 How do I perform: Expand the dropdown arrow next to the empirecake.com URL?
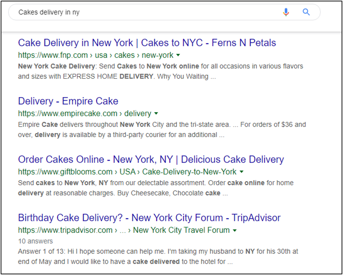(x=156, y=113)
